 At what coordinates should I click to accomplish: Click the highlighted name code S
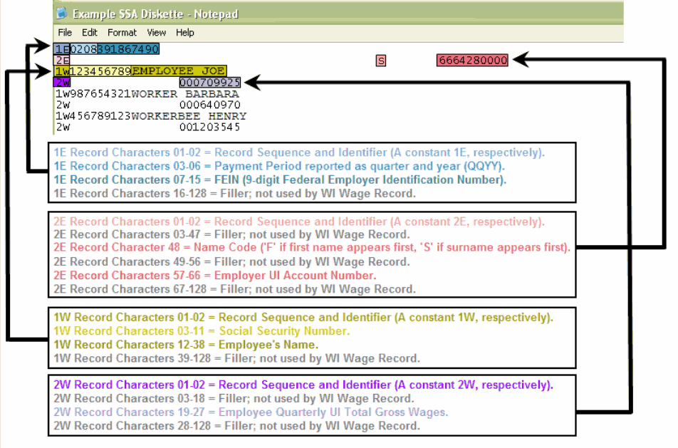(381, 61)
